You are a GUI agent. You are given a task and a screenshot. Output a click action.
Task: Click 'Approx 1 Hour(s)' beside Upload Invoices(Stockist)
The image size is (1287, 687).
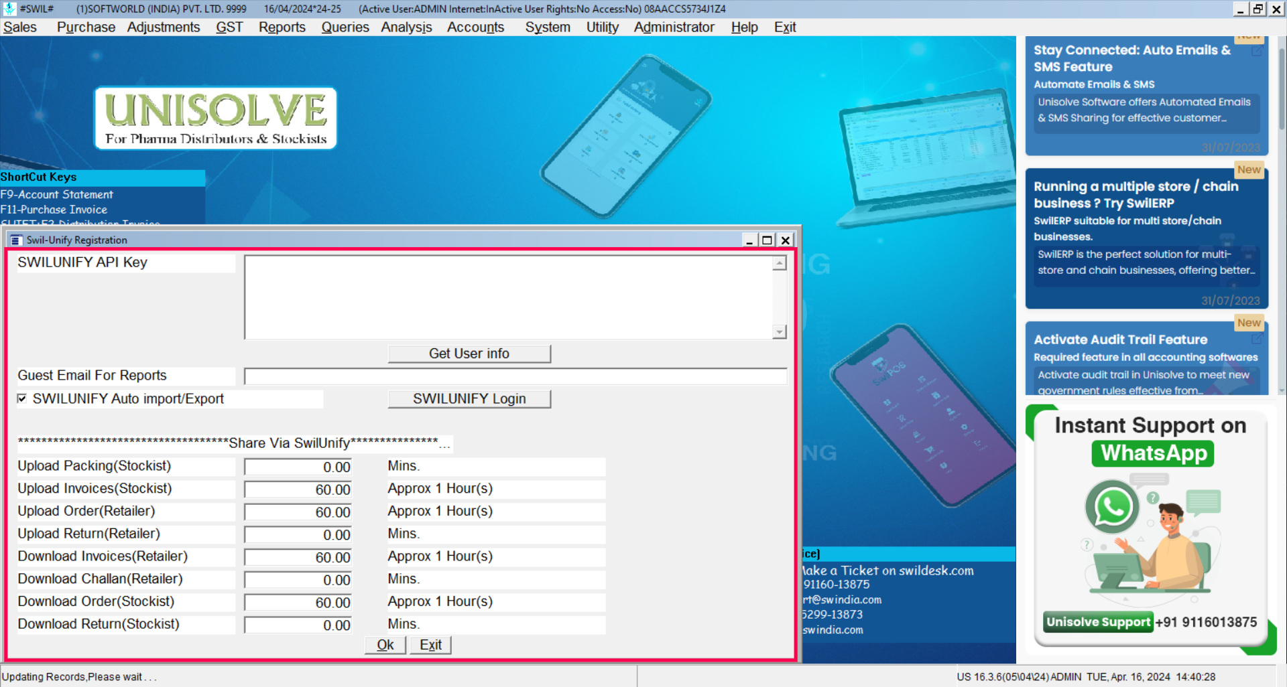[440, 489]
